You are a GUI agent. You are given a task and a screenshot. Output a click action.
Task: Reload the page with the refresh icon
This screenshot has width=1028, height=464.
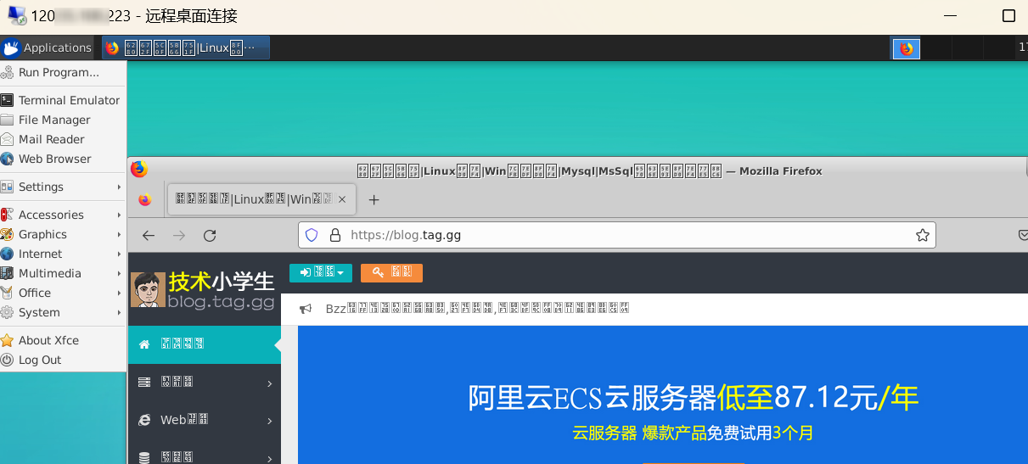tap(210, 236)
